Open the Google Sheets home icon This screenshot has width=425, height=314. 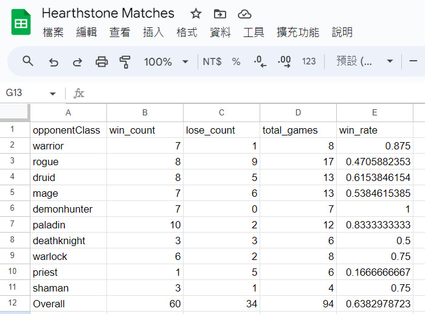coord(21,22)
